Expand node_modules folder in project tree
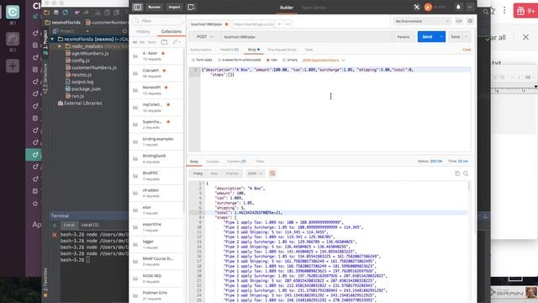 click(x=60, y=46)
